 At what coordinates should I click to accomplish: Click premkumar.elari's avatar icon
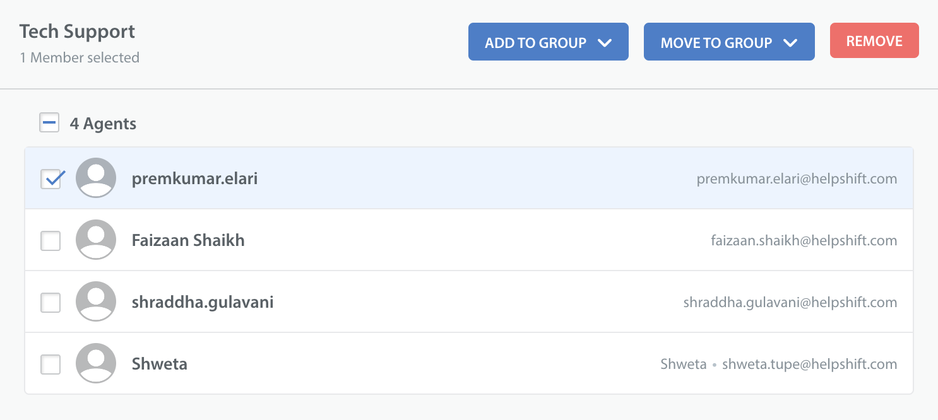coord(96,178)
